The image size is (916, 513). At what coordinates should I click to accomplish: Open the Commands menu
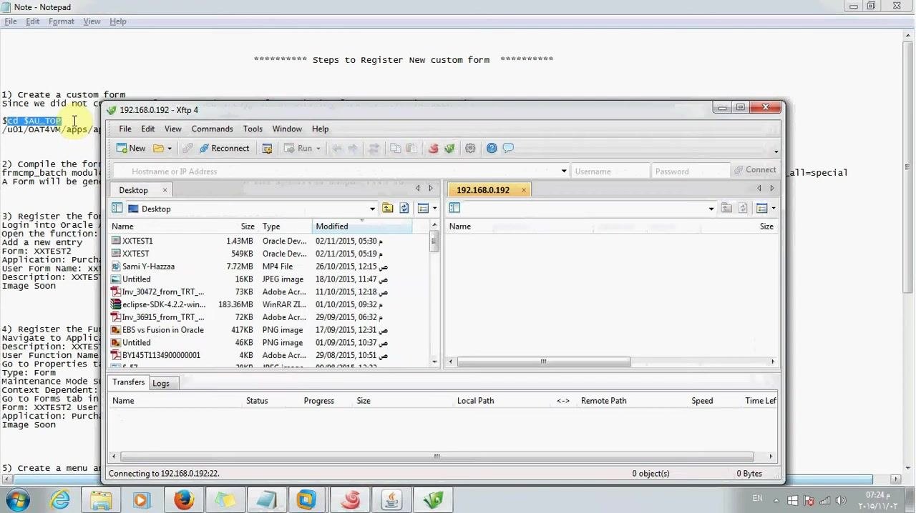tap(212, 129)
